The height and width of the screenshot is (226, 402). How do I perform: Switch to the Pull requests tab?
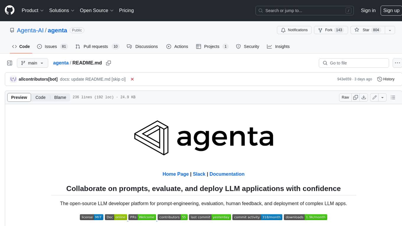tap(97, 46)
